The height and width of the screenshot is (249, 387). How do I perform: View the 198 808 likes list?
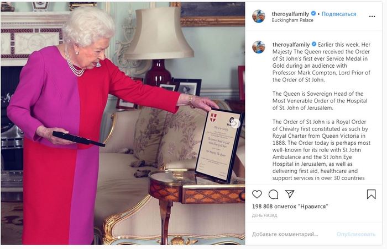click(290, 207)
